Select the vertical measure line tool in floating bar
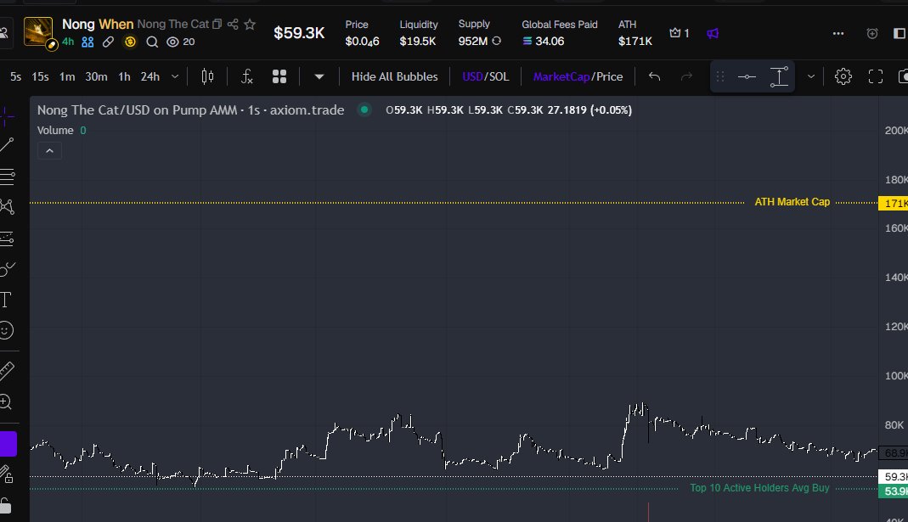This screenshot has height=522, width=908. click(780, 76)
